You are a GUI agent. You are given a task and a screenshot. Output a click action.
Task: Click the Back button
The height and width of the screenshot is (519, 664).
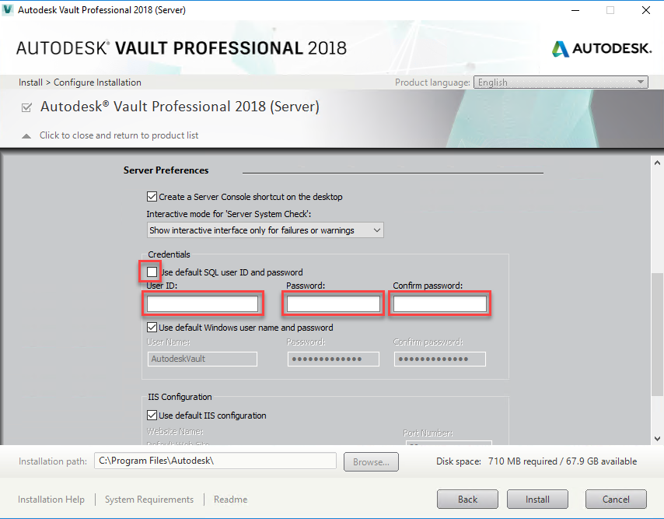(467, 499)
